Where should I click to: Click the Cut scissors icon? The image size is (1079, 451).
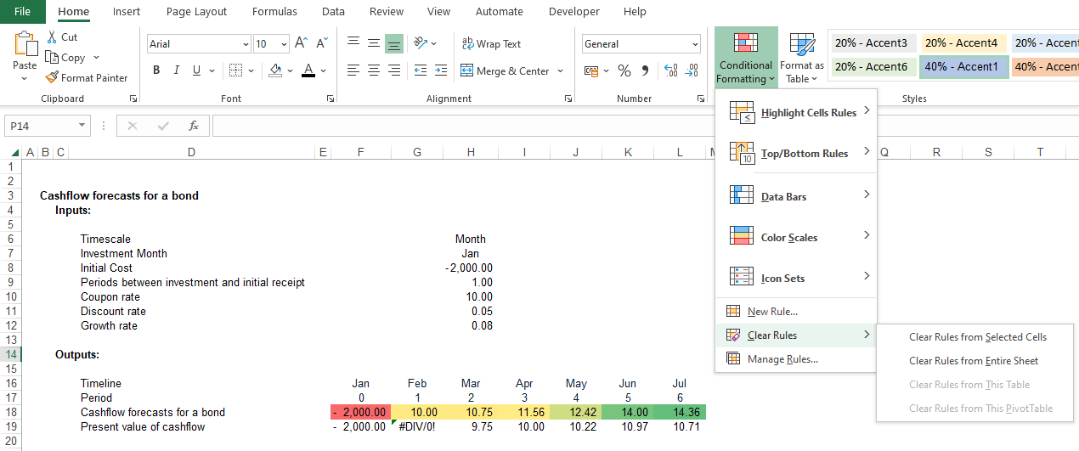tap(52, 37)
